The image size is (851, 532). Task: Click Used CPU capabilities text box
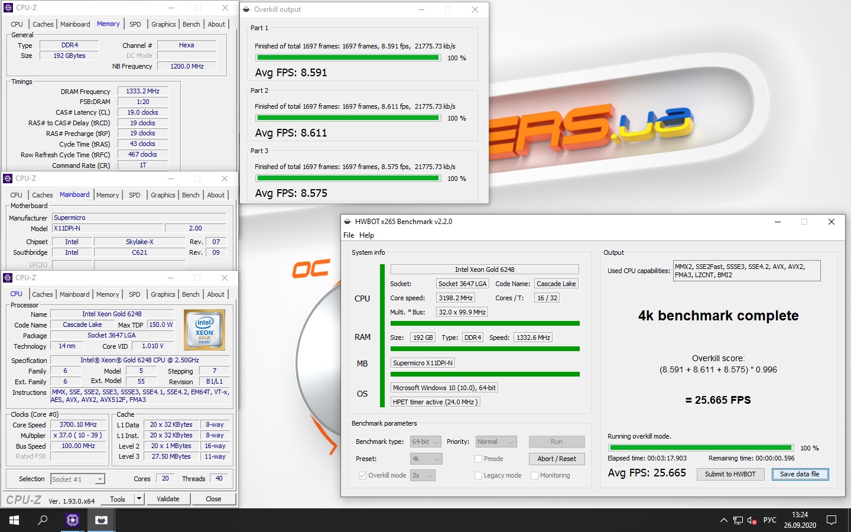(747, 271)
